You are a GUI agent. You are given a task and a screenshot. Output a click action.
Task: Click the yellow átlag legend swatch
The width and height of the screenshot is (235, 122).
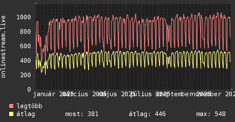pos(11,114)
